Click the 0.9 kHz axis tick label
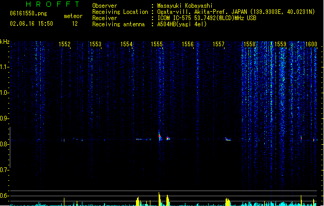 tap(4, 118)
